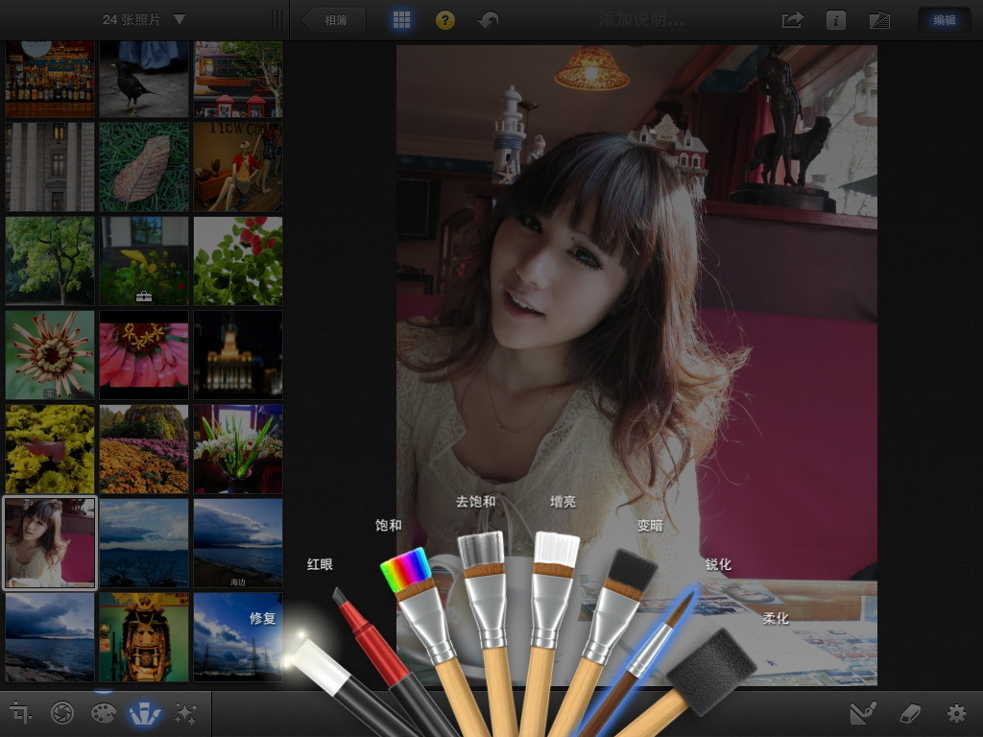Toggle show-original photo comparison icon
The width and height of the screenshot is (983, 737).
point(878,20)
